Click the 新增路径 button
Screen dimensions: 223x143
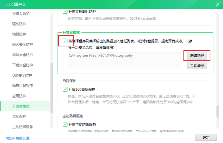click(x=197, y=56)
